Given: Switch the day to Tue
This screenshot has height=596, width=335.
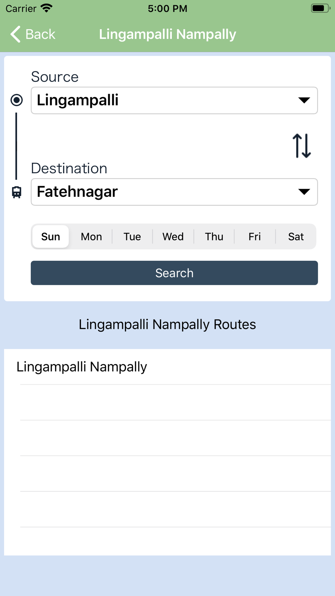Looking at the screenshot, I should click(x=132, y=237).
